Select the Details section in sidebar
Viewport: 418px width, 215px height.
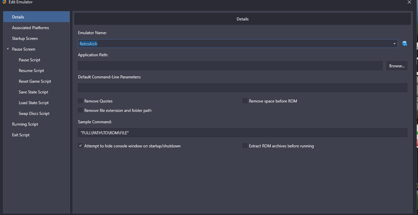[x=36, y=17]
